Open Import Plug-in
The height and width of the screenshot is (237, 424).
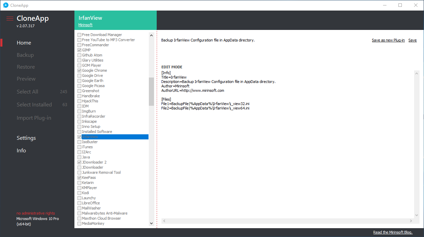click(34, 118)
